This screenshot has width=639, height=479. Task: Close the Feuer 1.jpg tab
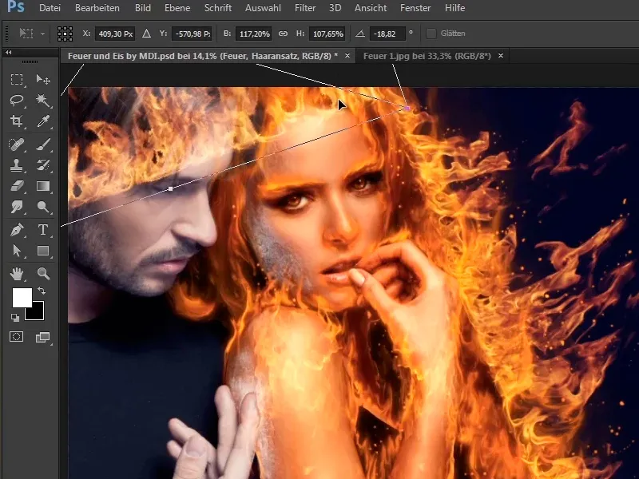[501, 55]
